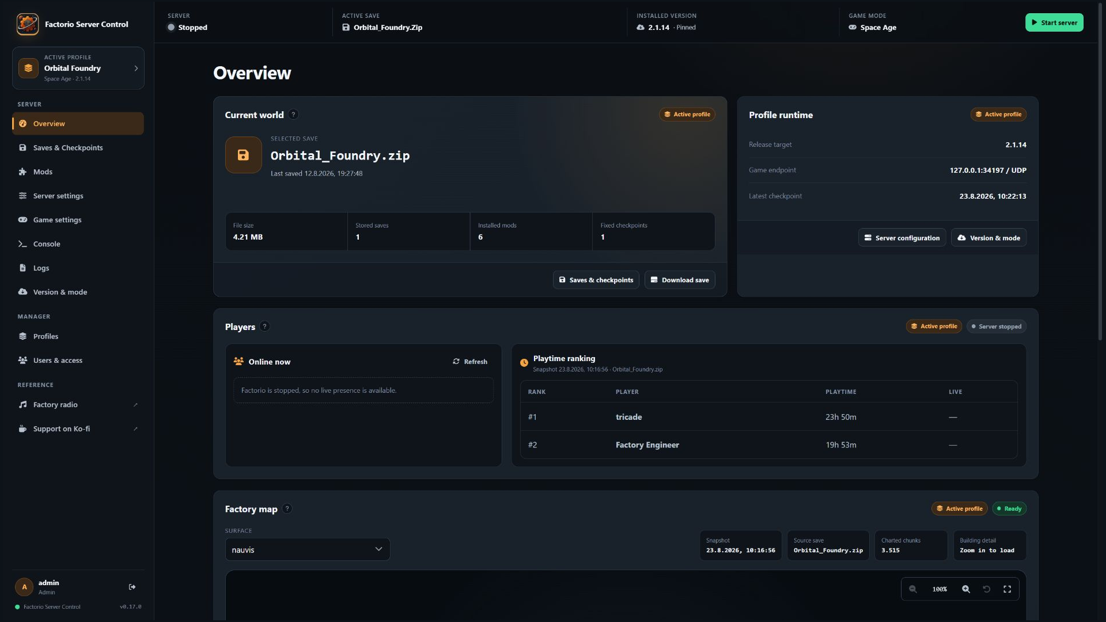
Task: Open the Overview page in the sidebar
Action: 78,123
